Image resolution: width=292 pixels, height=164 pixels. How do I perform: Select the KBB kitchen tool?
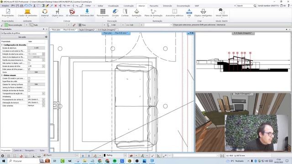189,13
